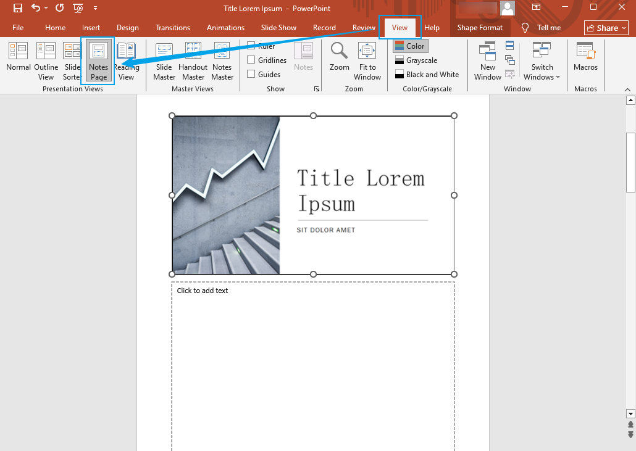
Task: Enable the Guides checkbox
Action: coord(252,74)
